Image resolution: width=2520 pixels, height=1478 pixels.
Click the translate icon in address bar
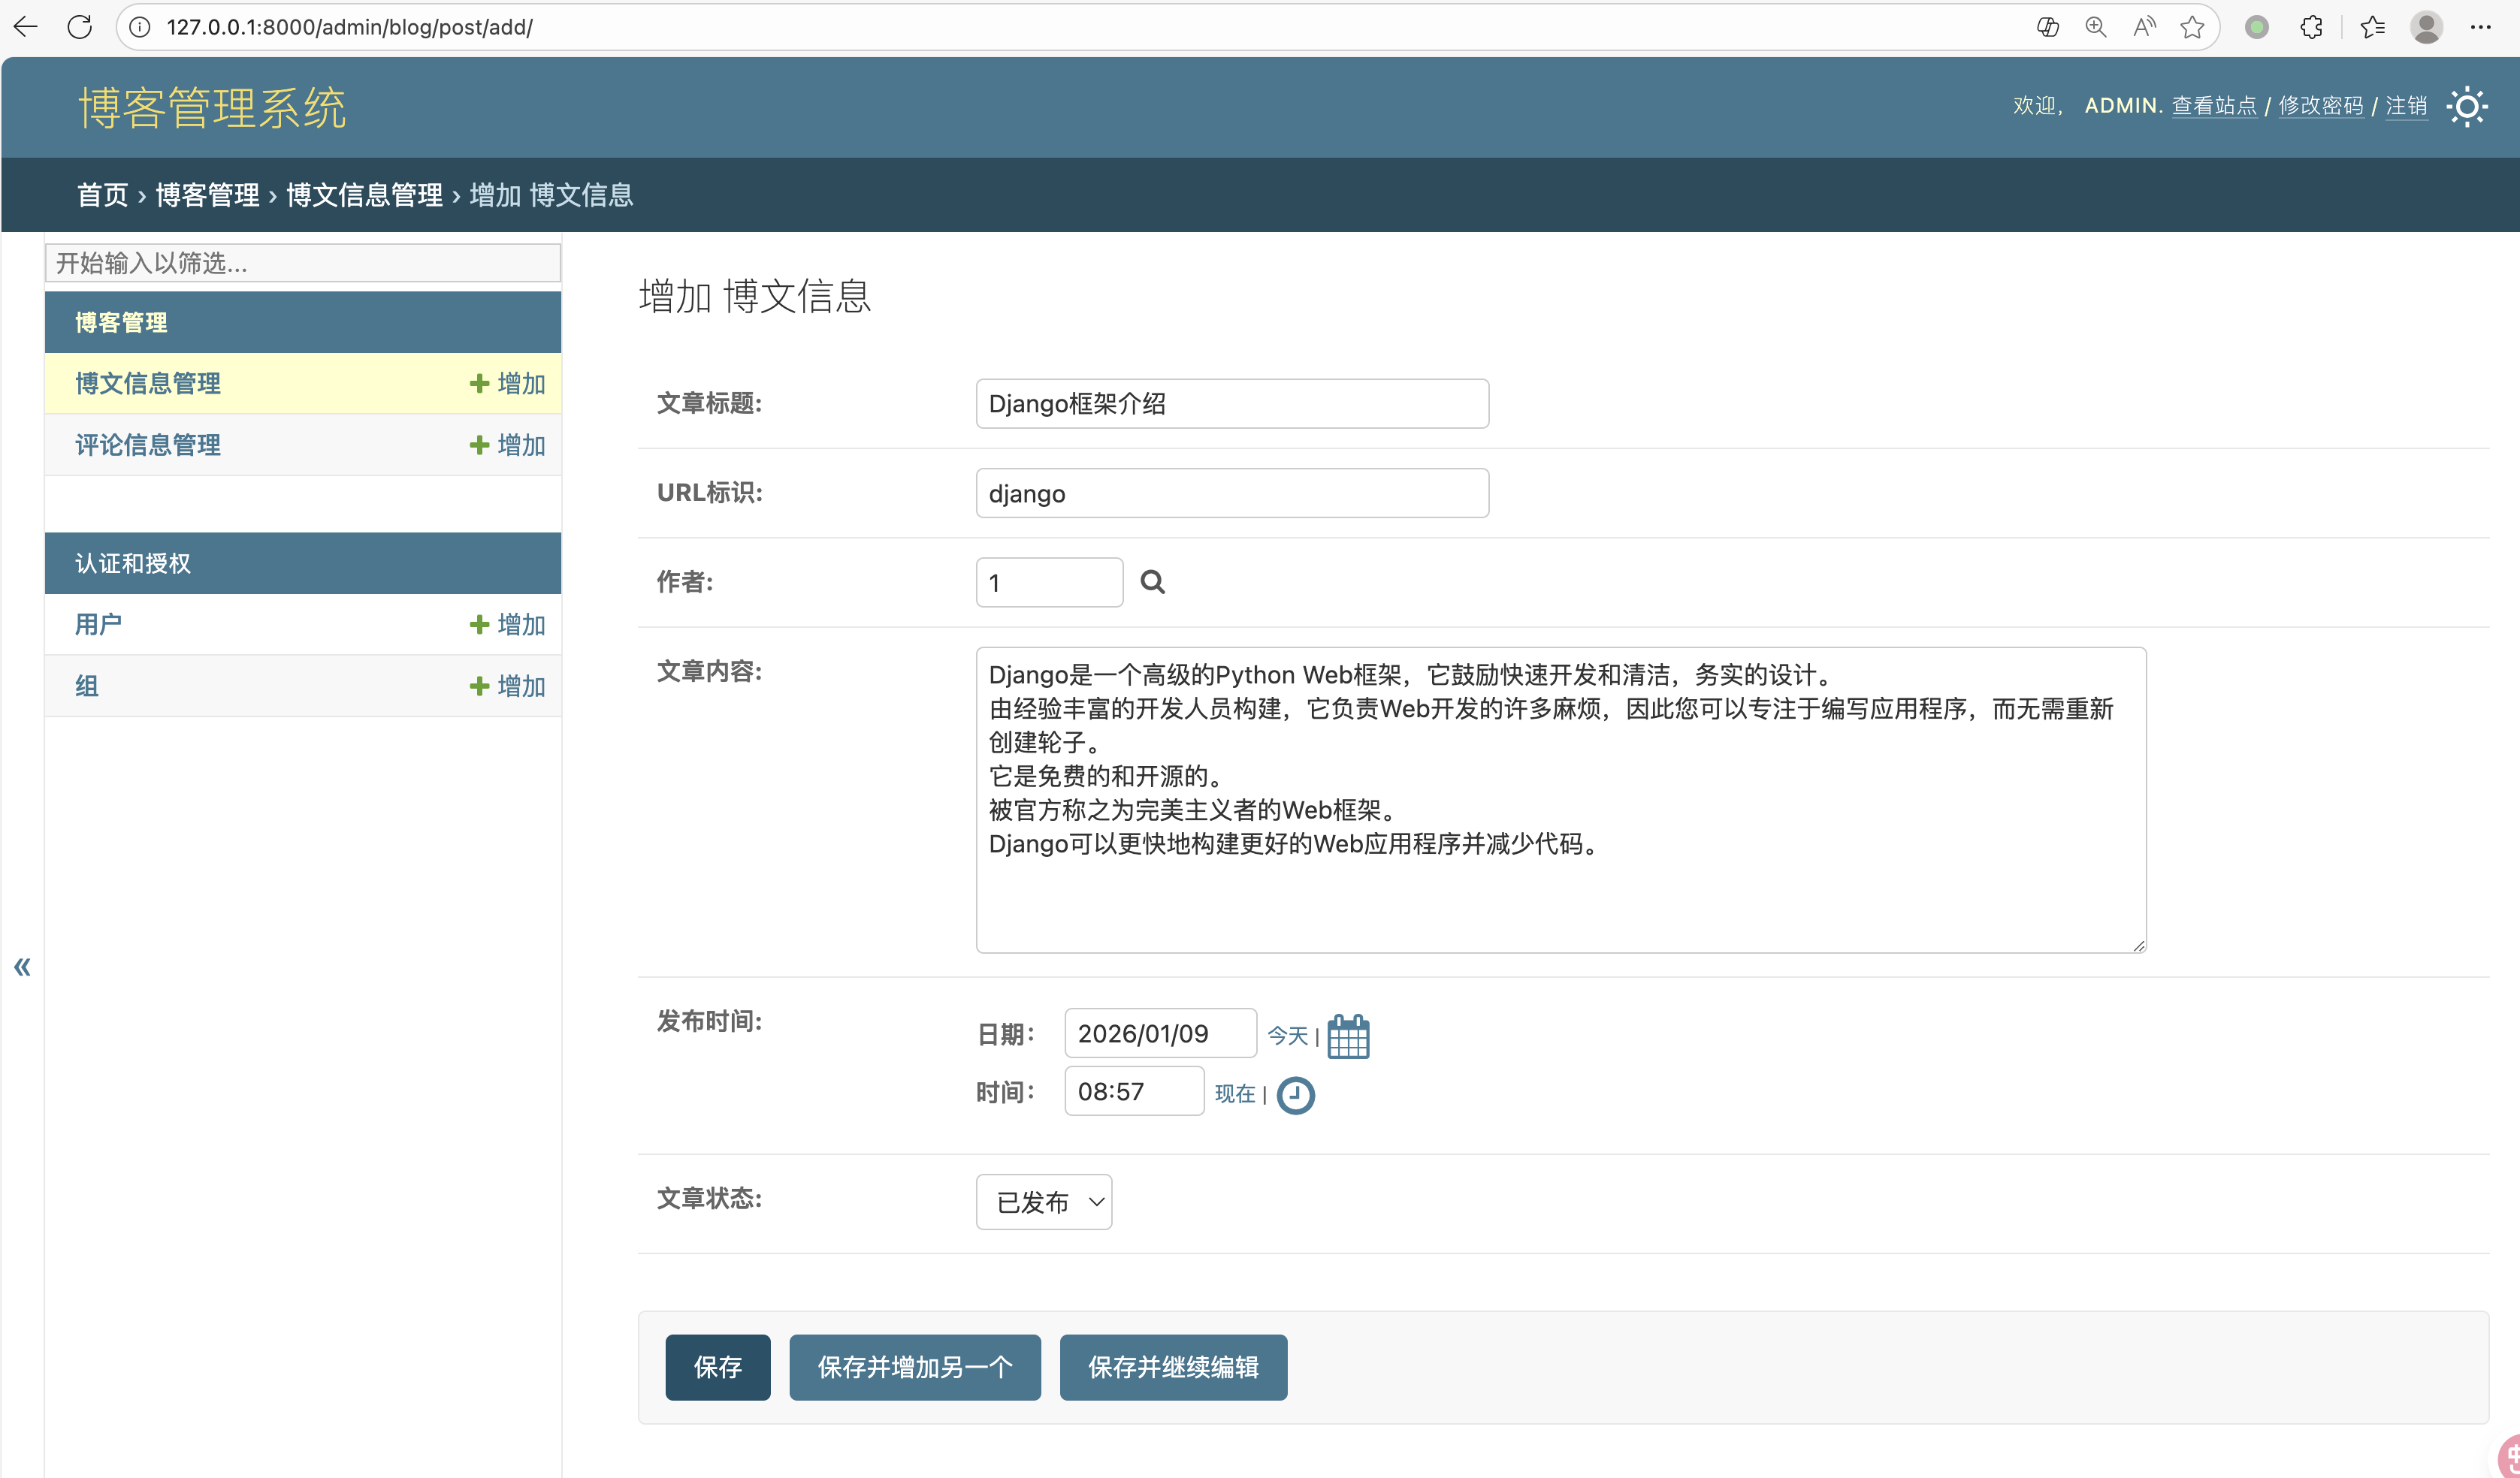pyautogui.click(x=2047, y=27)
